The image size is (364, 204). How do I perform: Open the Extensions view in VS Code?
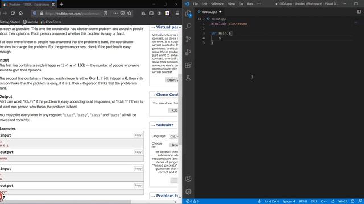pyautogui.click(x=188, y=65)
